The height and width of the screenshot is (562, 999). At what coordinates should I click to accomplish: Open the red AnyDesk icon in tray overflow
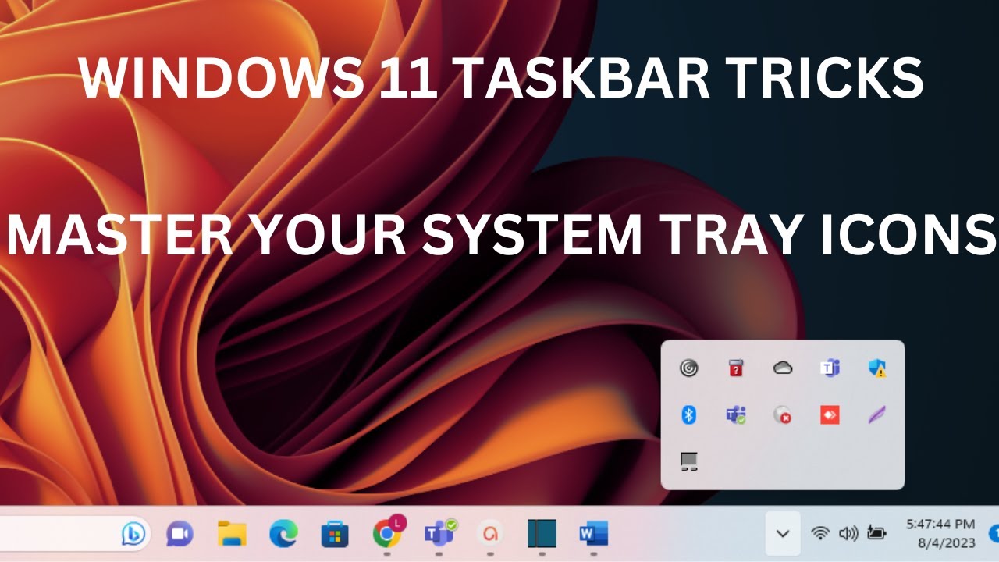click(x=830, y=414)
